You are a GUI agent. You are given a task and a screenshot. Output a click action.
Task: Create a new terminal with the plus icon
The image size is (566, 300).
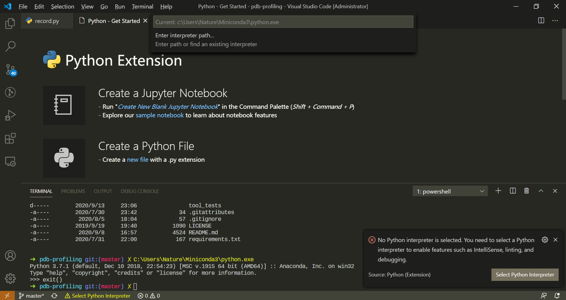(x=498, y=191)
